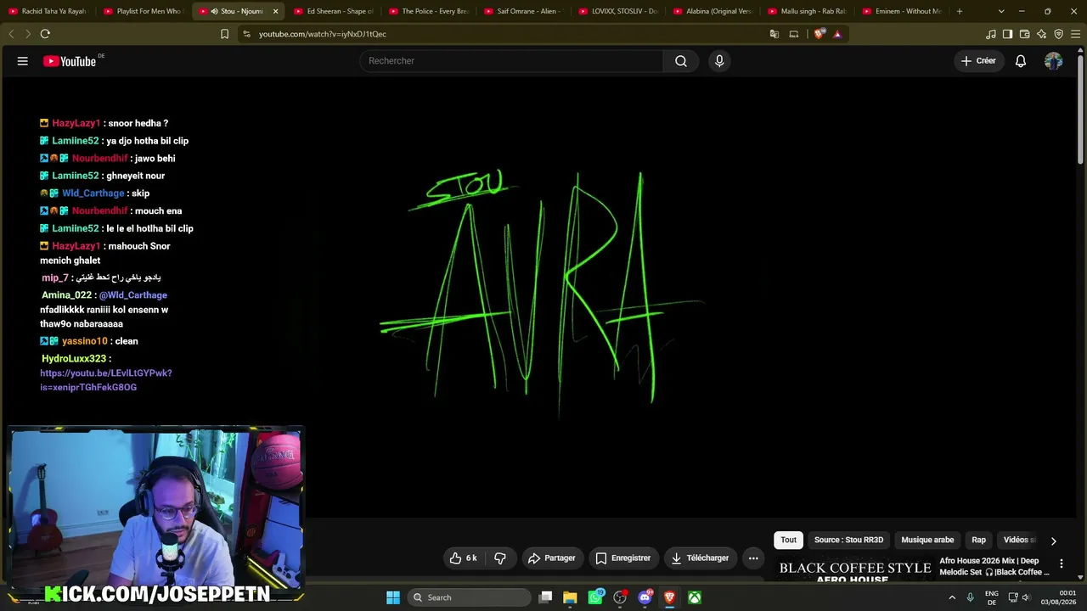The image size is (1087, 611).
Task: Open Task View on the taskbar
Action: tap(546, 597)
